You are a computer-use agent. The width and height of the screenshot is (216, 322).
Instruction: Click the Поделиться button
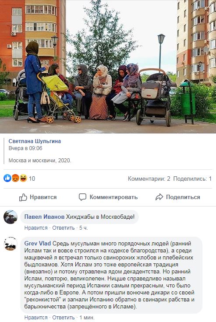point(178,197)
